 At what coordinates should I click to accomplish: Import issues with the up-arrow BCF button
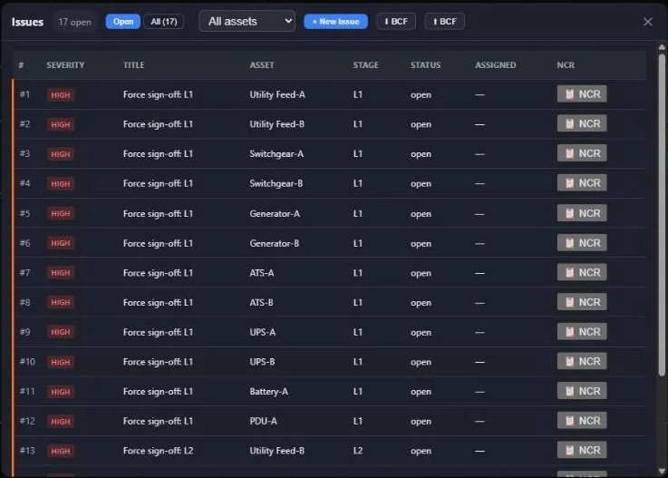click(444, 22)
